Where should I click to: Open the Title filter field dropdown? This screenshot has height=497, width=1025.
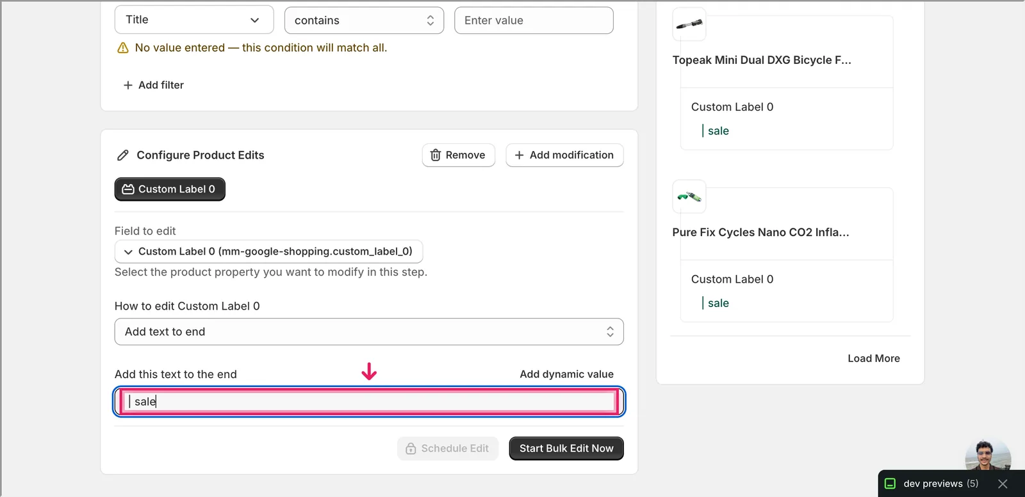tap(194, 20)
